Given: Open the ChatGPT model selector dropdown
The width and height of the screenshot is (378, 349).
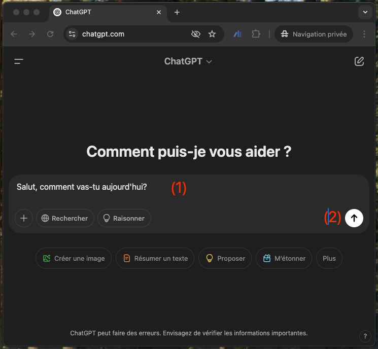Looking at the screenshot, I should tap(188, 61).
